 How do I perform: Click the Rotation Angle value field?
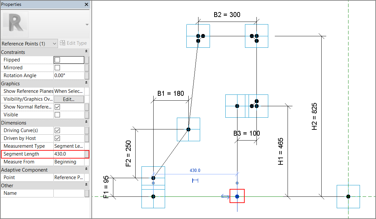(69, 76)
